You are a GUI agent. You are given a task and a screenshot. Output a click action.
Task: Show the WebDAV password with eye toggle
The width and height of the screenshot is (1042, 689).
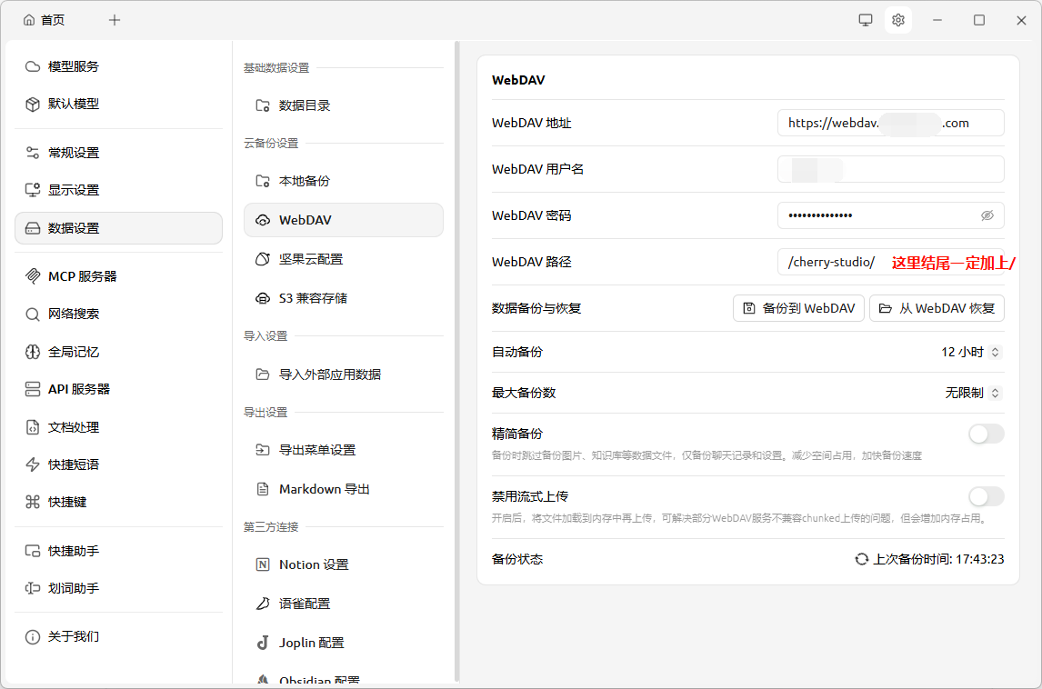point(987,215)
